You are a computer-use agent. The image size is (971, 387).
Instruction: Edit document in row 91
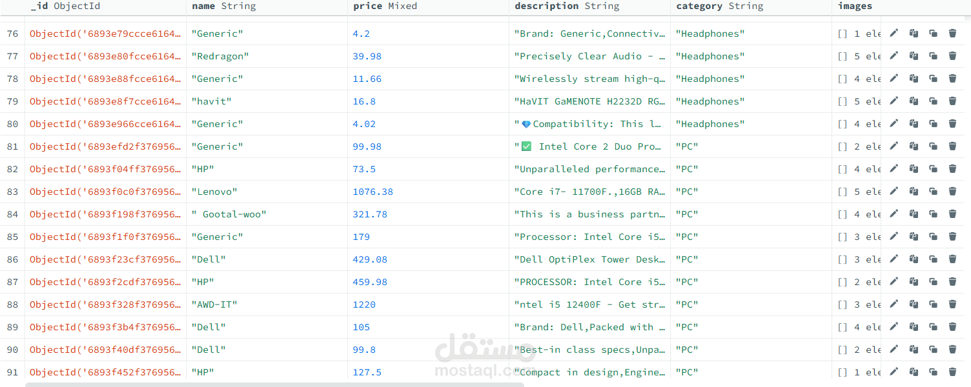(x=894, y=372)
